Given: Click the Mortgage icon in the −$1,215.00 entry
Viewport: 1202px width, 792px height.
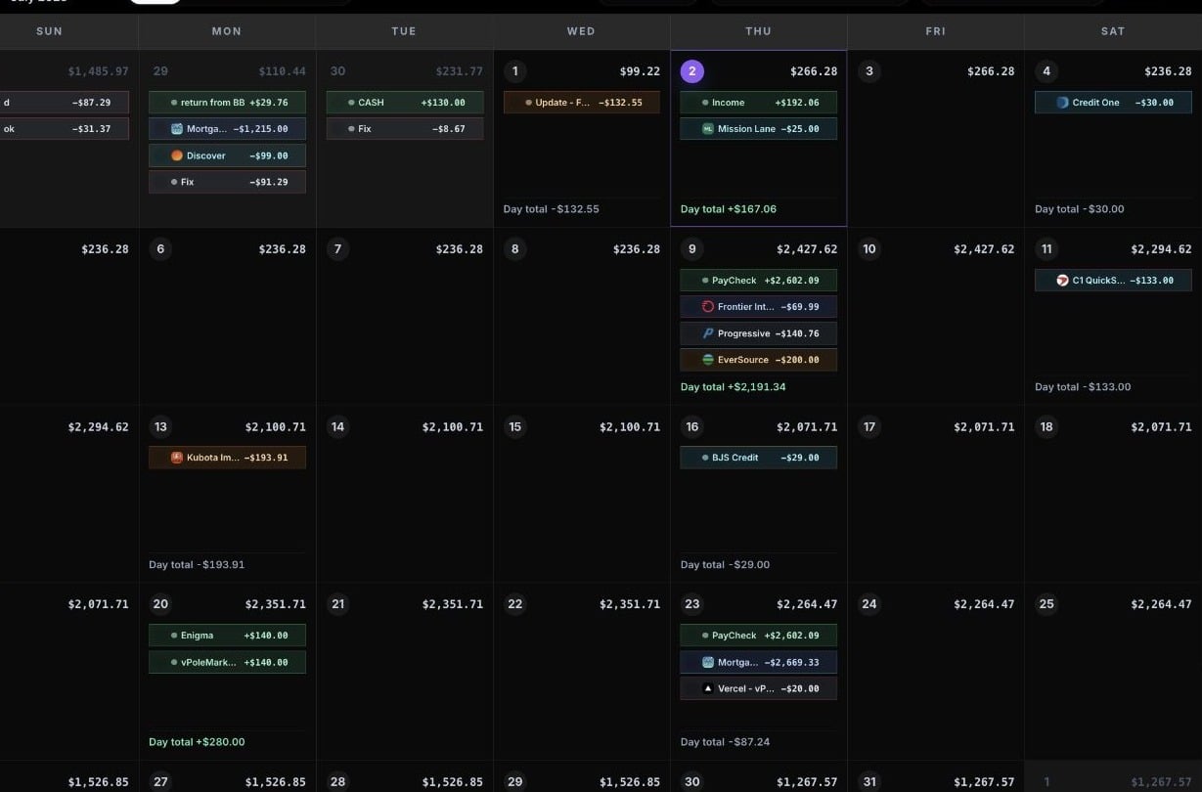Looking at the screenshot, I should (177, 129).
